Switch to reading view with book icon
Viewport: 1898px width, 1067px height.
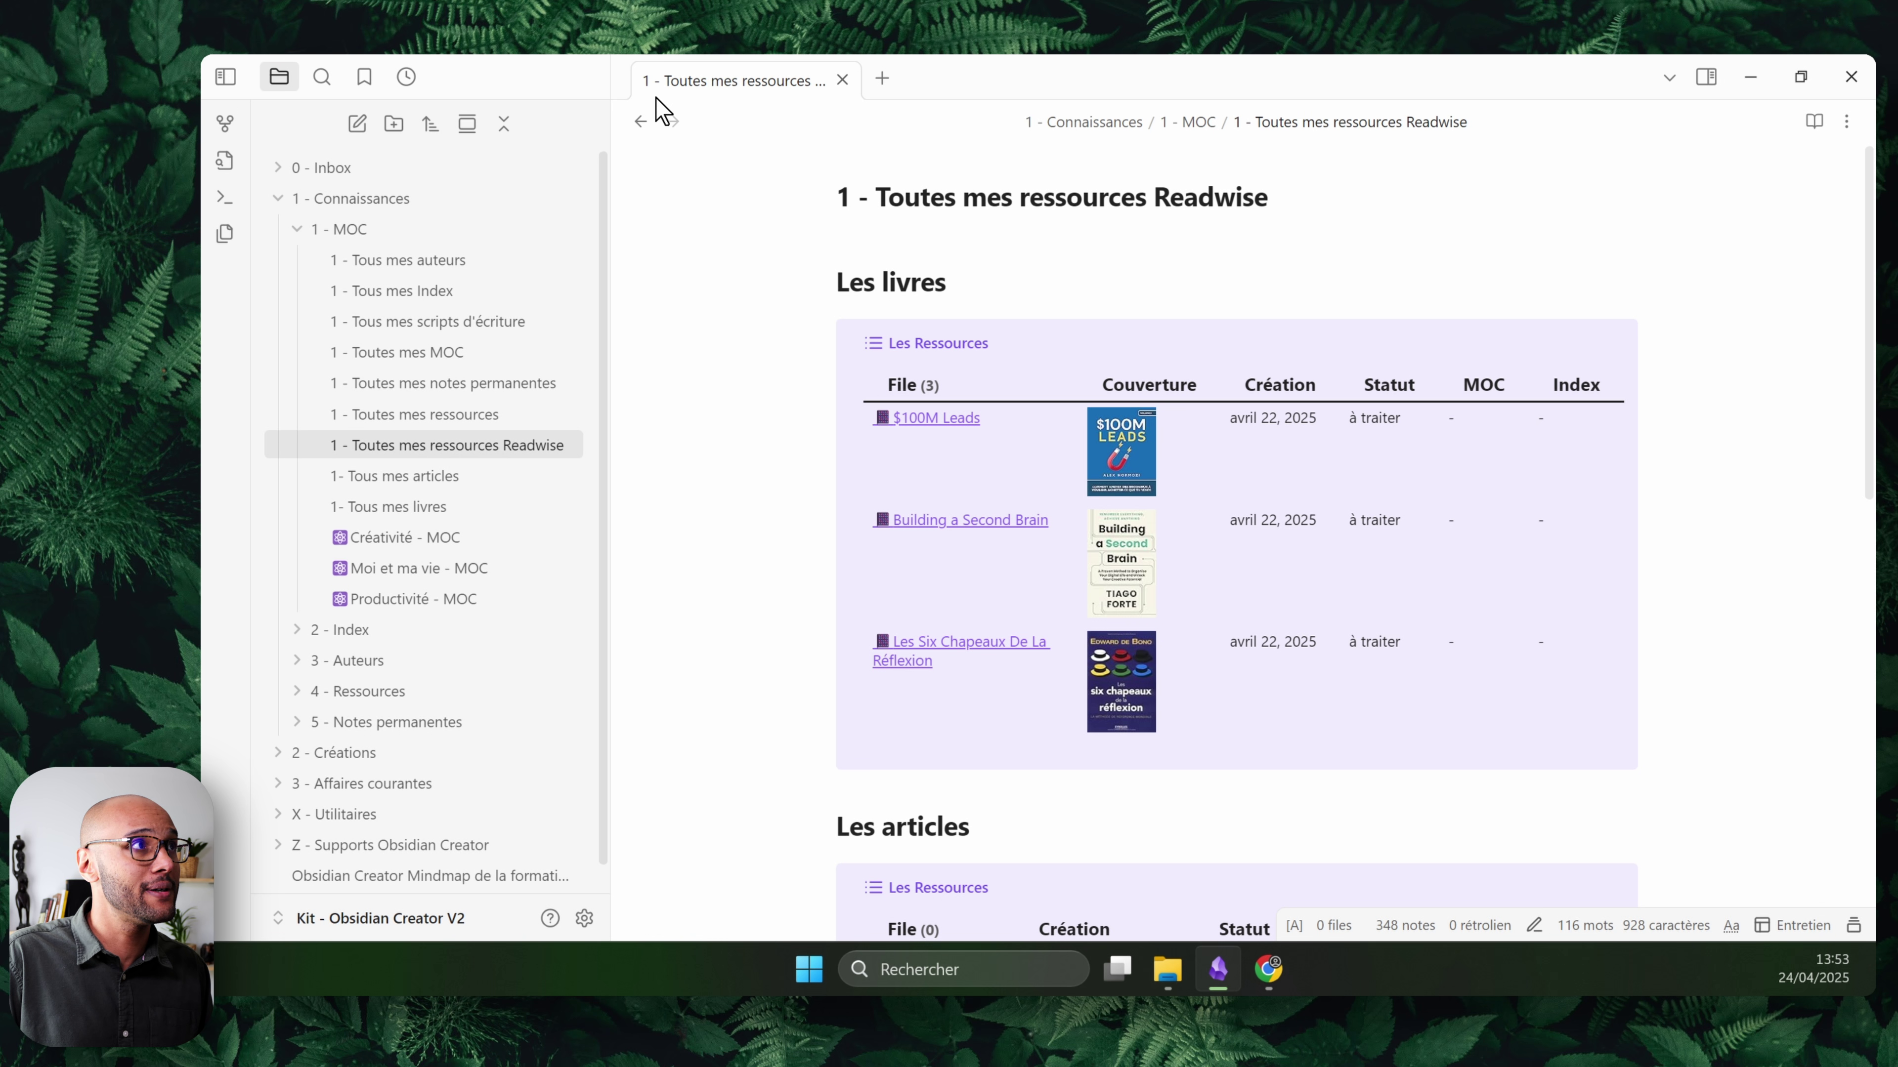pyautogui.click(x=1814, y=122)
